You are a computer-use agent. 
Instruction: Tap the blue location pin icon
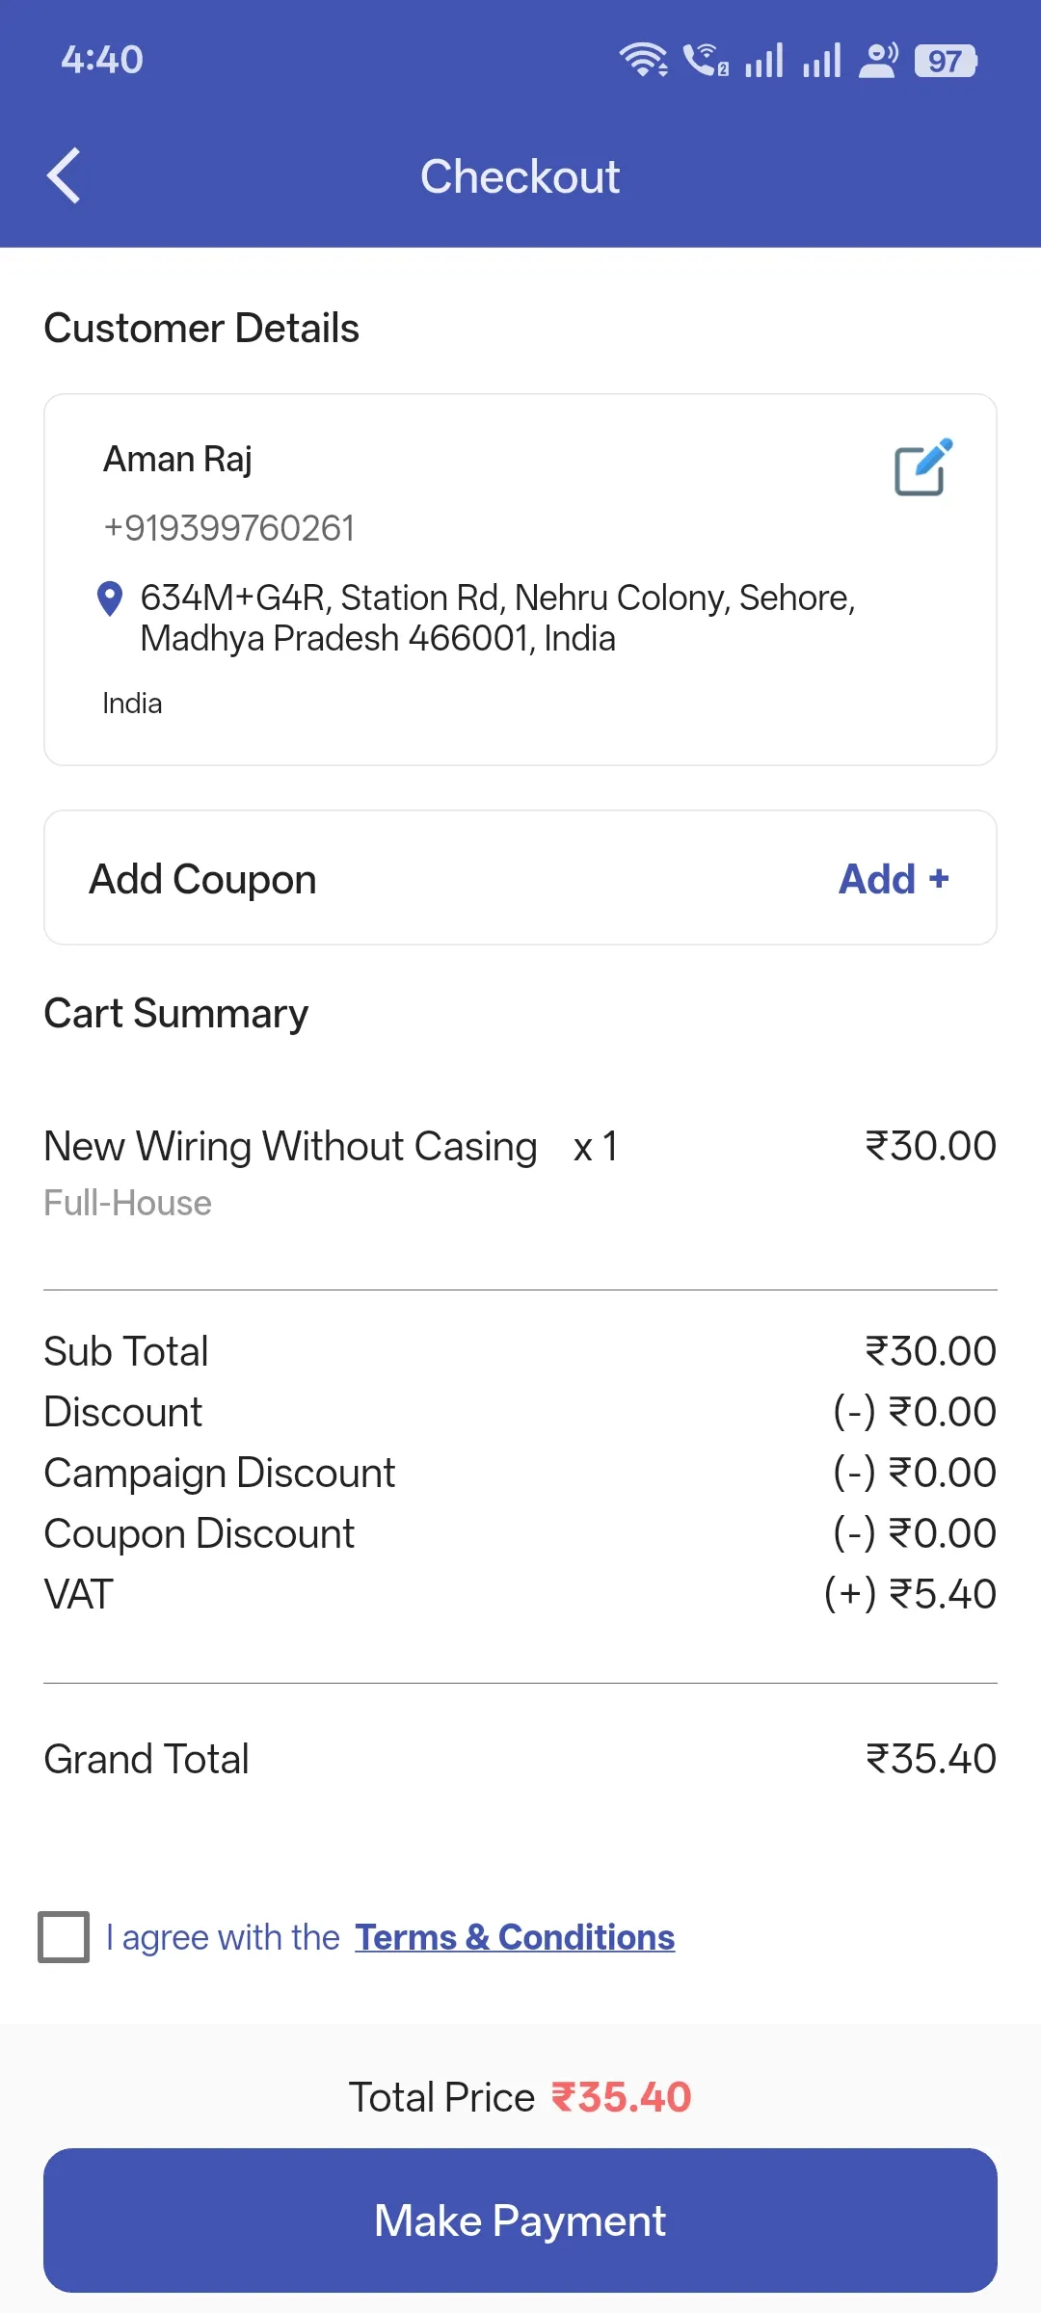pos(110,598)
